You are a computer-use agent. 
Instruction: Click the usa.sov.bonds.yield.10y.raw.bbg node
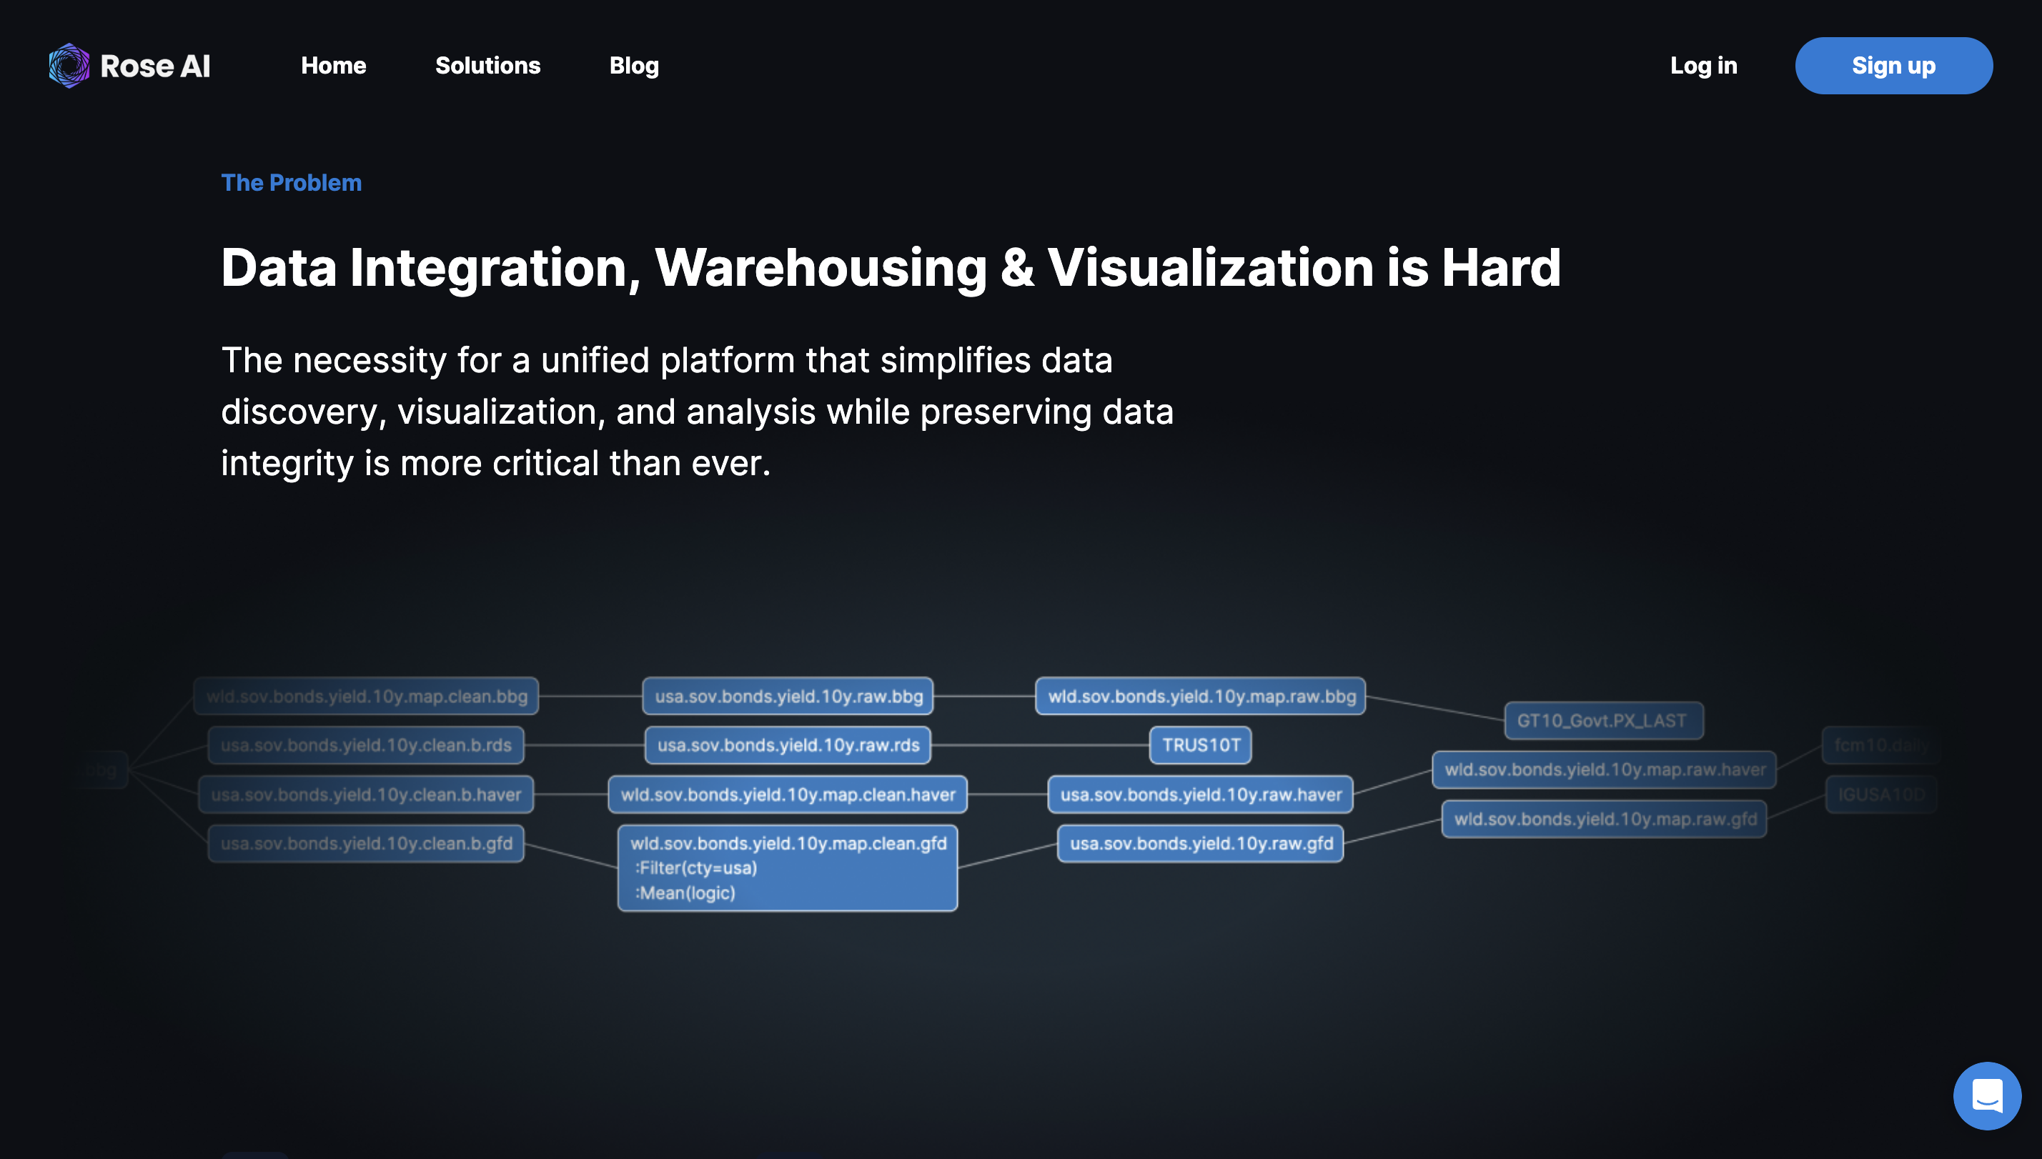[788, 697]
